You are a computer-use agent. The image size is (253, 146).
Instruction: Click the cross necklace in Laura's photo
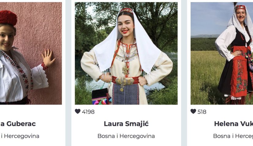[126, 70]
